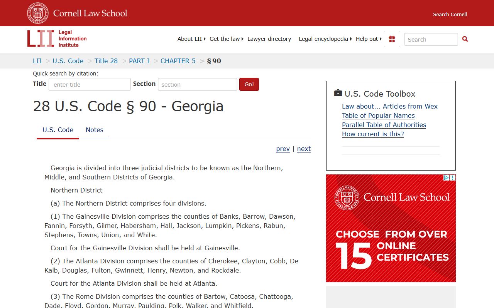This screenshot has width=494, height=308.
Task: Click the Go! button
Action: pyautogui.click(x=249, y=84)
